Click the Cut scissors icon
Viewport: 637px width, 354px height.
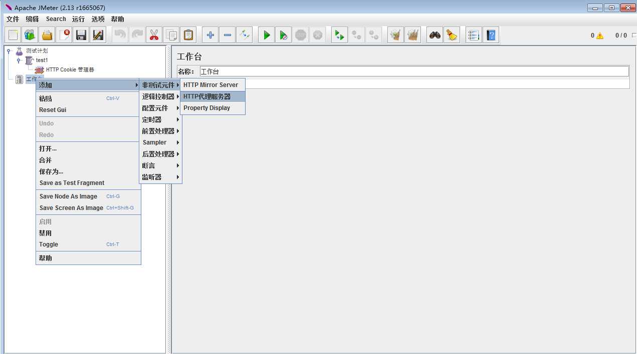click(154, 35)
